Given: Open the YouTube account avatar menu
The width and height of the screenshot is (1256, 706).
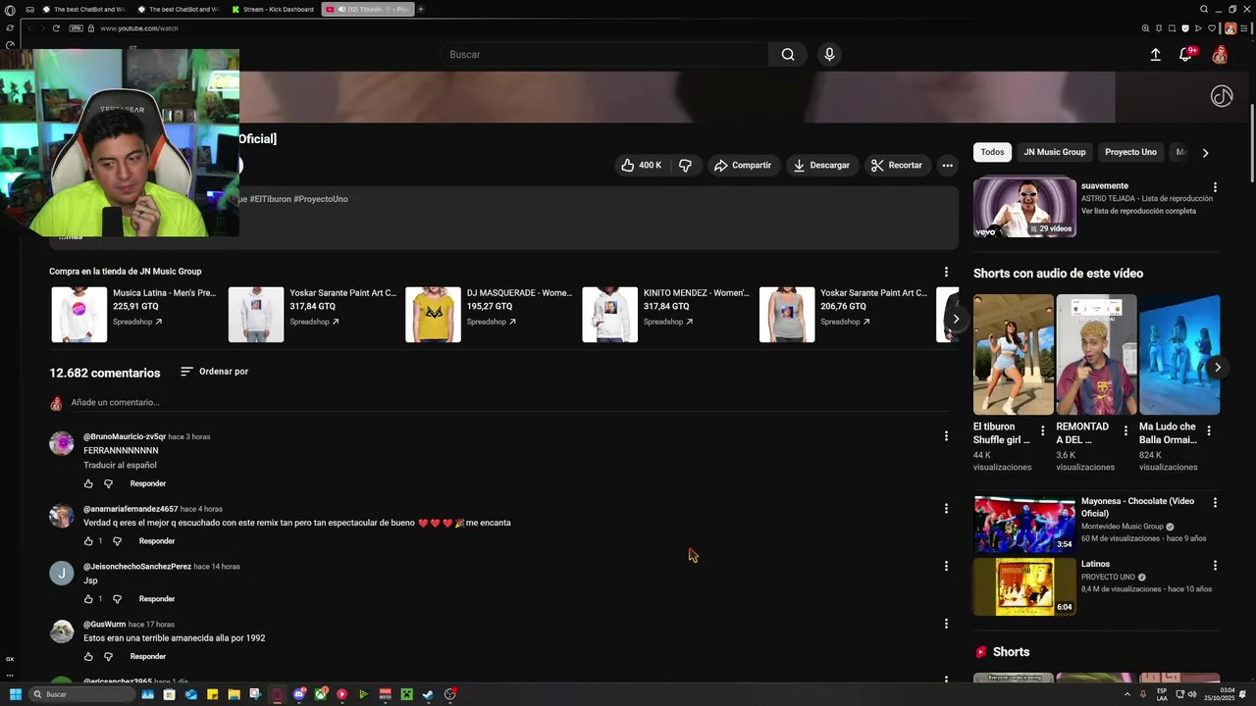Looking at the screenshot, I should pos(1220,55).
